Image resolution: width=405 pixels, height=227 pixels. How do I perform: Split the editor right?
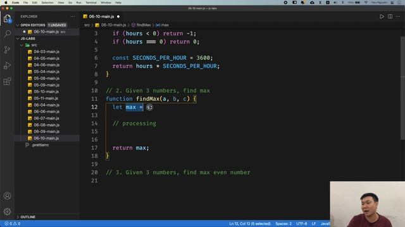(x=390, y=16)
